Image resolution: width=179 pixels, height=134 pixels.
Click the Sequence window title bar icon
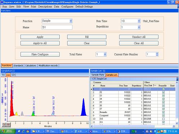tap(2, 2)
